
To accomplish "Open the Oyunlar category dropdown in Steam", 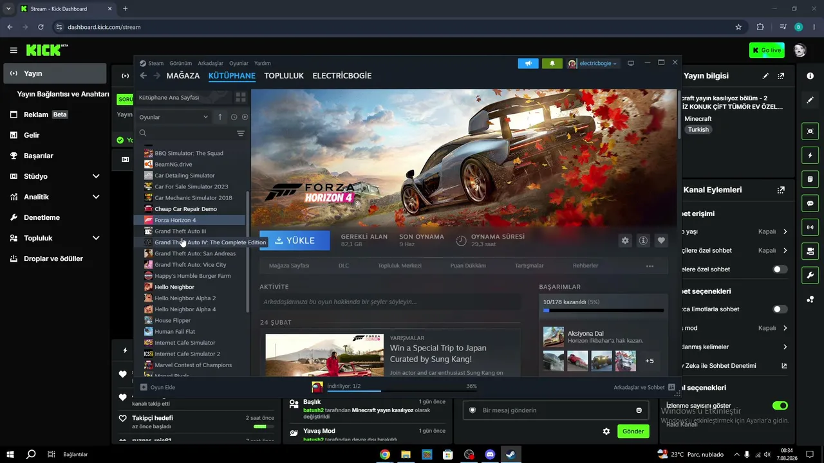I will click(174, 117).
